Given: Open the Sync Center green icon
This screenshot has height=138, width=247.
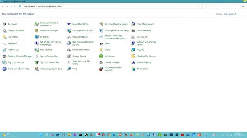Looking at the screenshot, I should point(101,56).
